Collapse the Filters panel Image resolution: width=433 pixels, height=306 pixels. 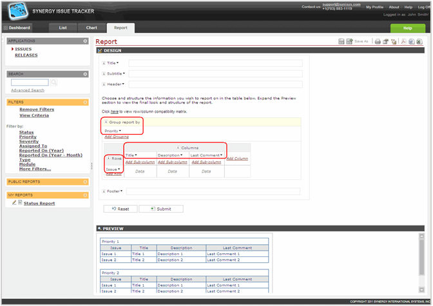85,102
